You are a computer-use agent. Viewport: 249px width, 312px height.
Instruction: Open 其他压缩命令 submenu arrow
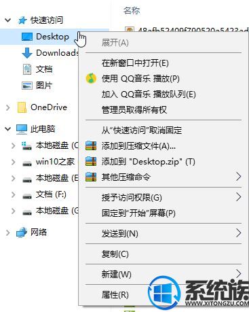pos(238,177)
